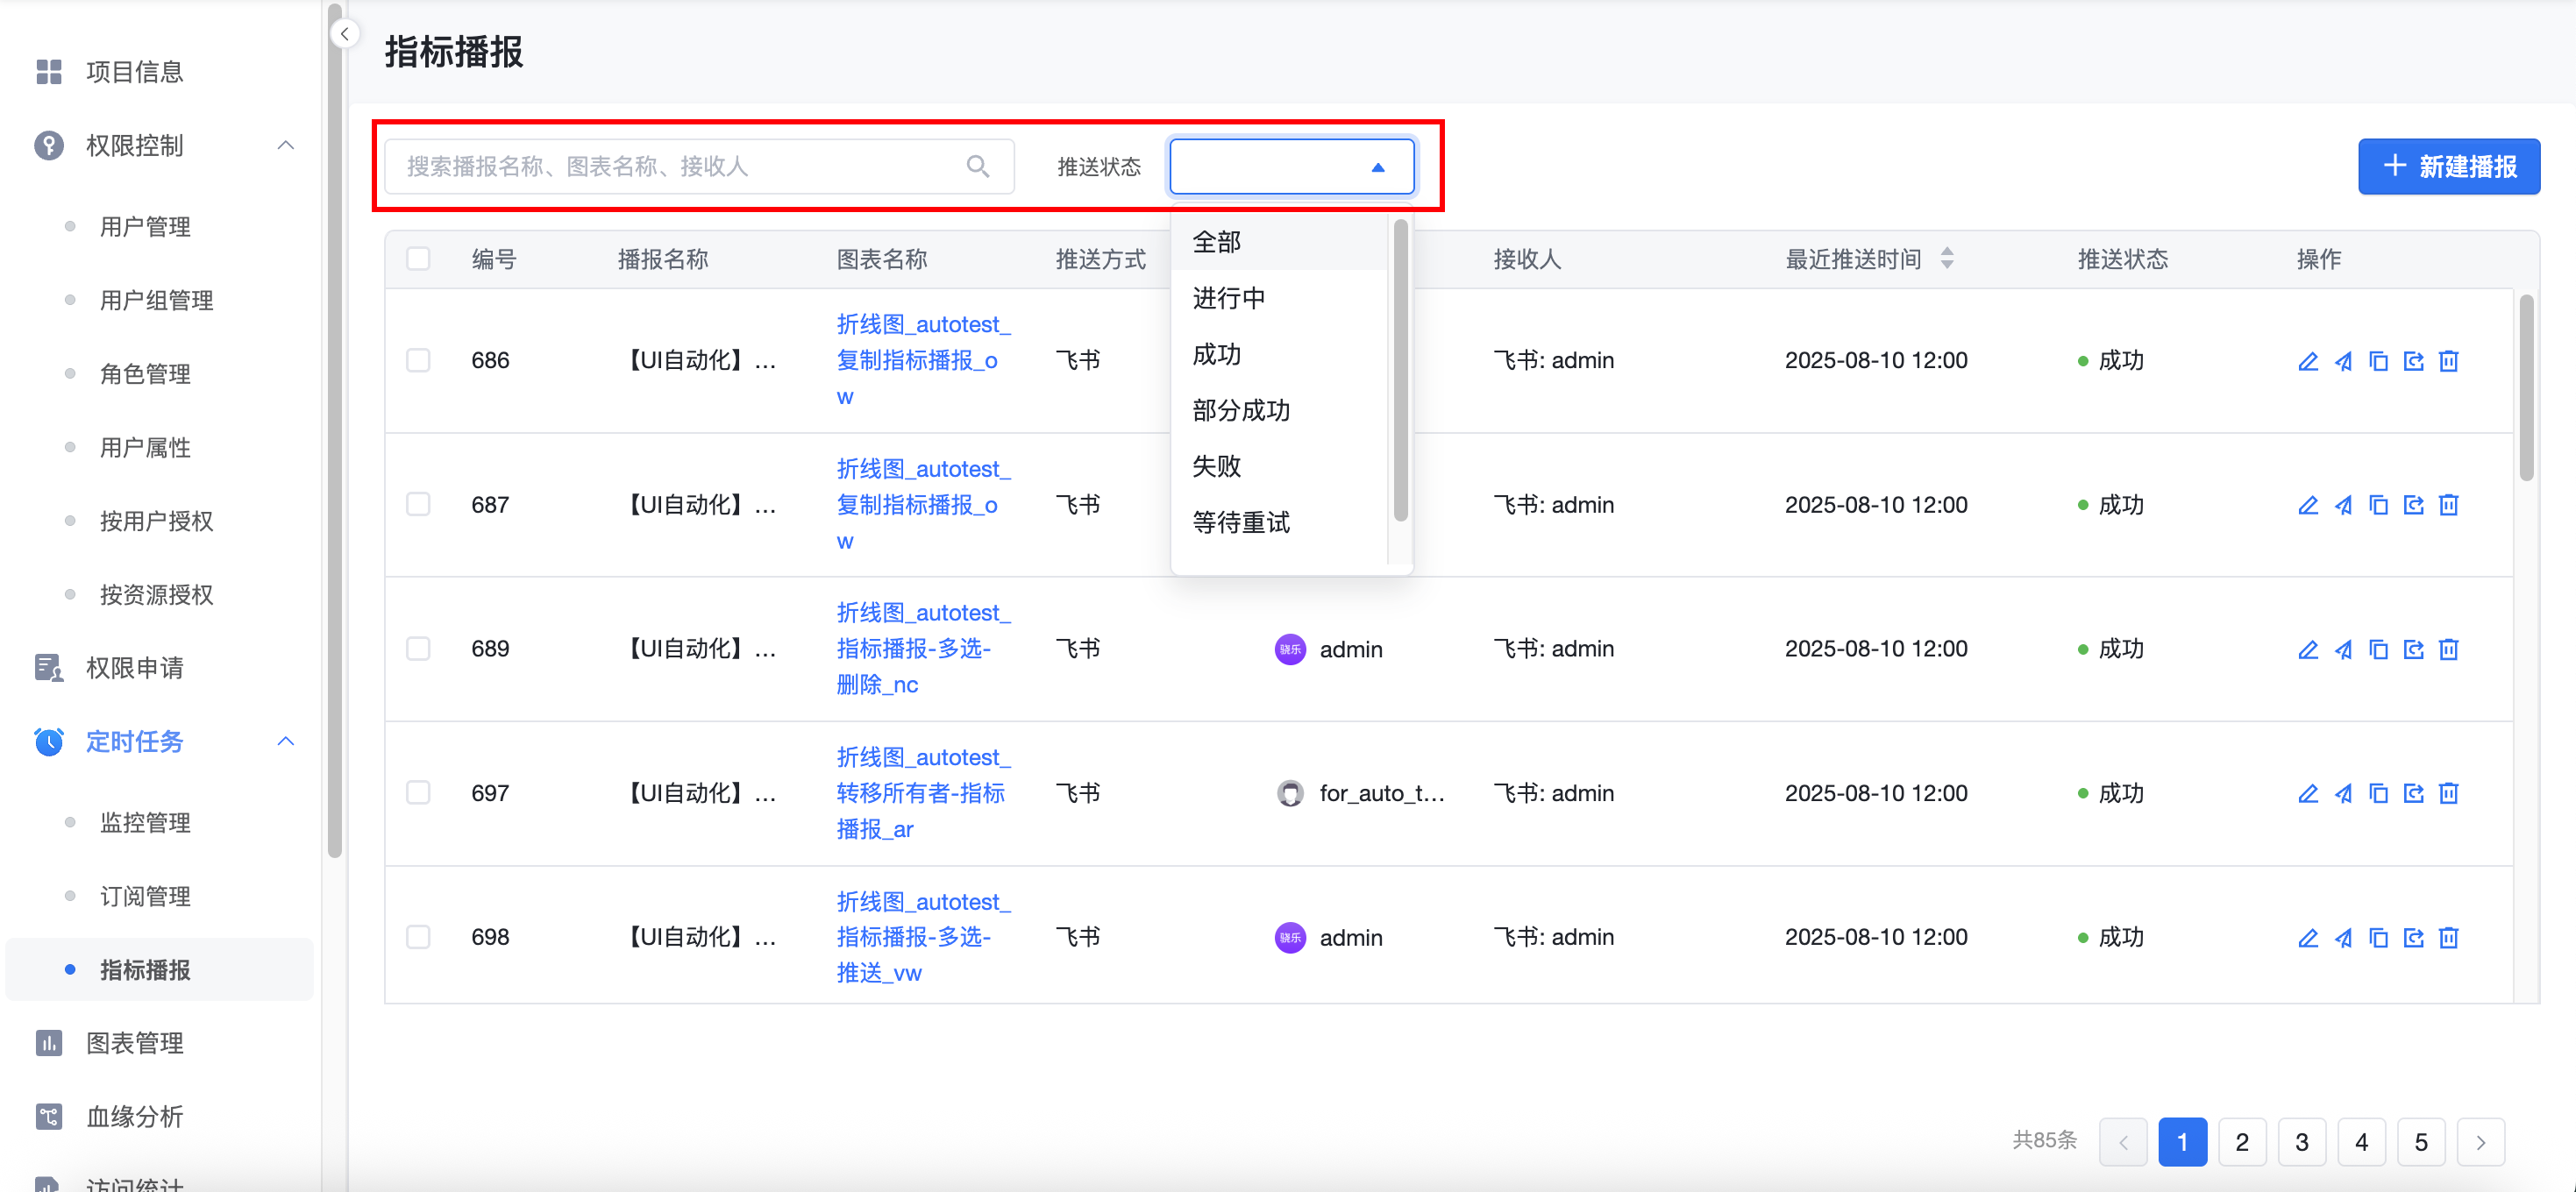
Task: Click copy icon for row 689
Action: pos(2378,650)
